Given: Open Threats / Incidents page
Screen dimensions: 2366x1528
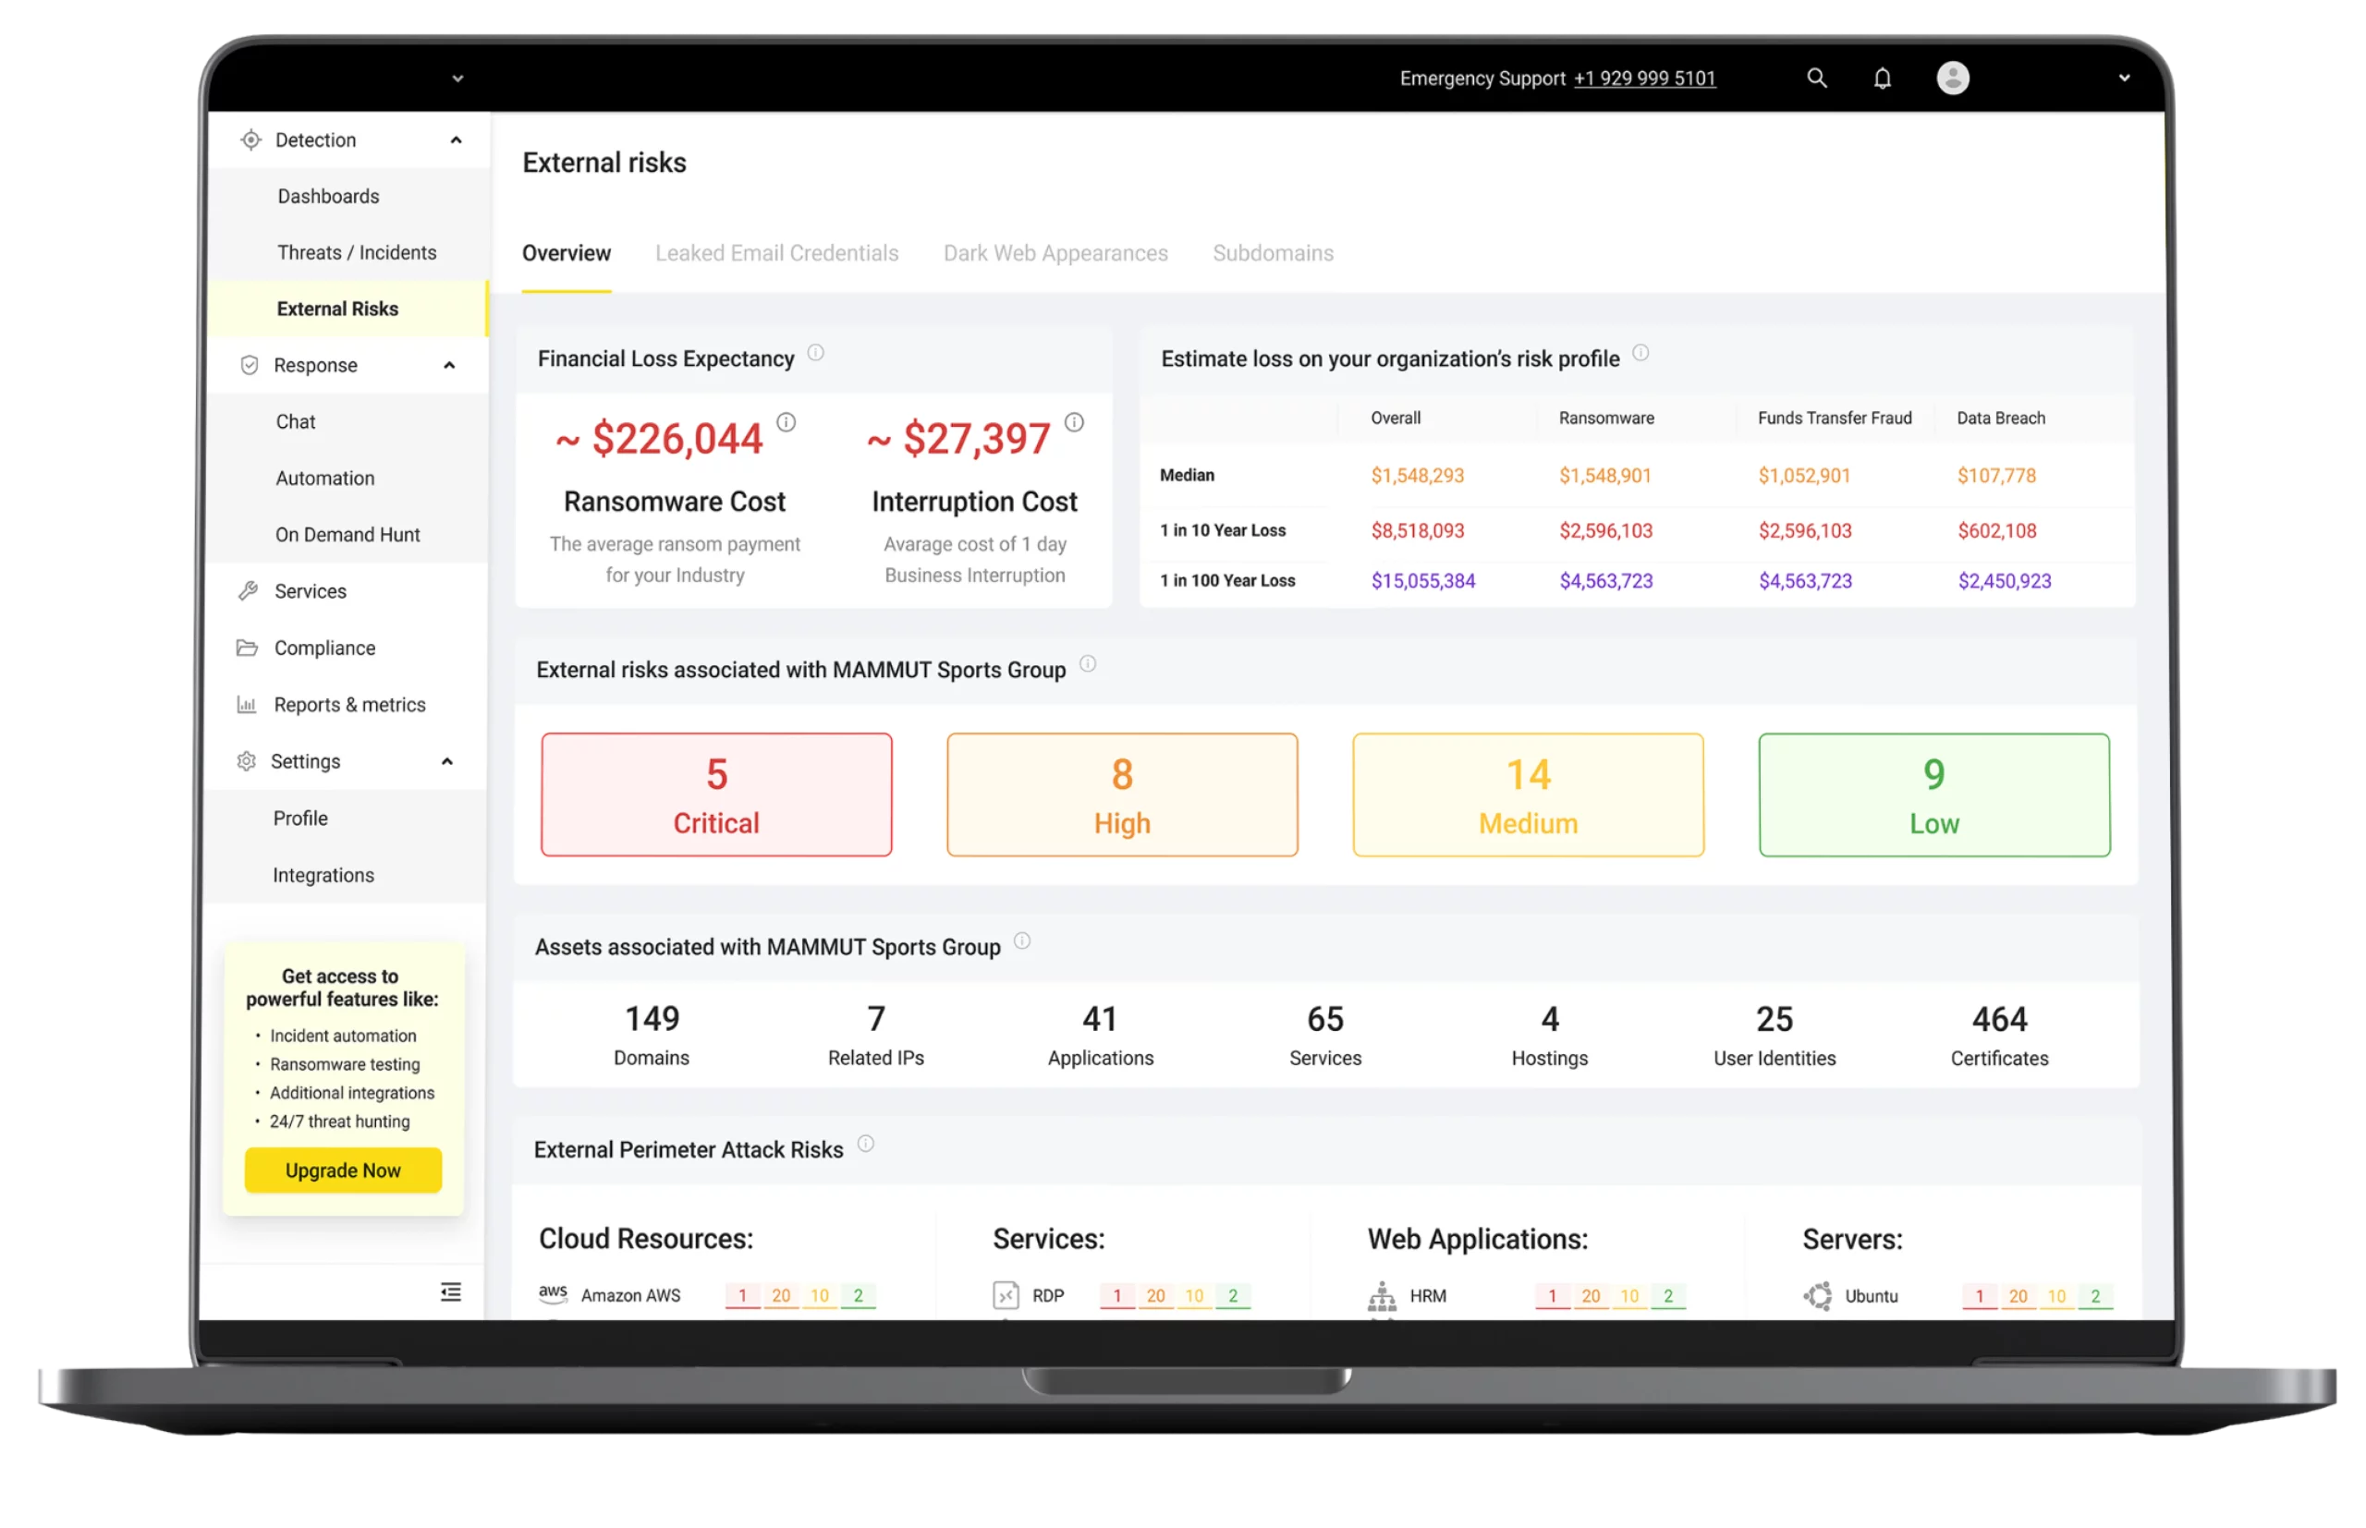Looking at the screenshot, I should [357, 252].
